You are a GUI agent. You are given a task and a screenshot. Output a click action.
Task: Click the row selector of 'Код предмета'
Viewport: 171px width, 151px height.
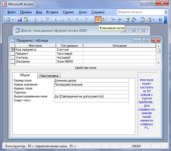(x=12, y=50)
